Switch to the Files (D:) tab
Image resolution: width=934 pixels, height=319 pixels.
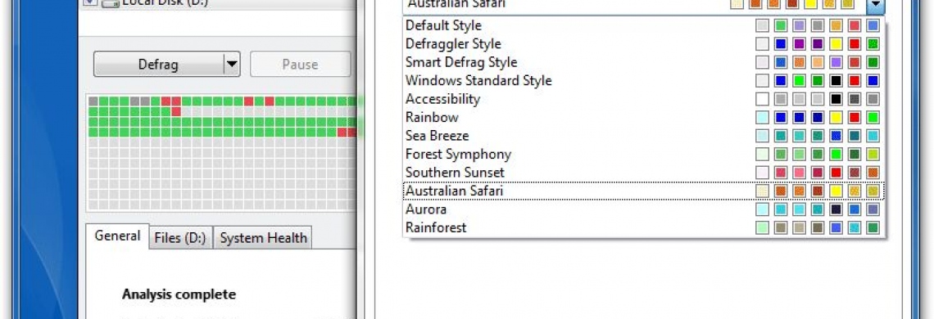click(180, 238)
